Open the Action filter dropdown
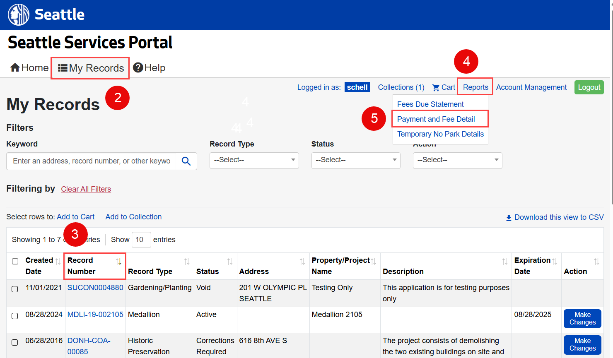 click(457, 160)
